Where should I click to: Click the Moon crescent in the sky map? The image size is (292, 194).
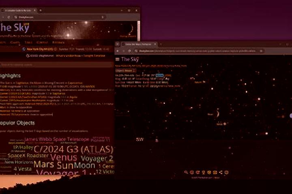[217, 114]
